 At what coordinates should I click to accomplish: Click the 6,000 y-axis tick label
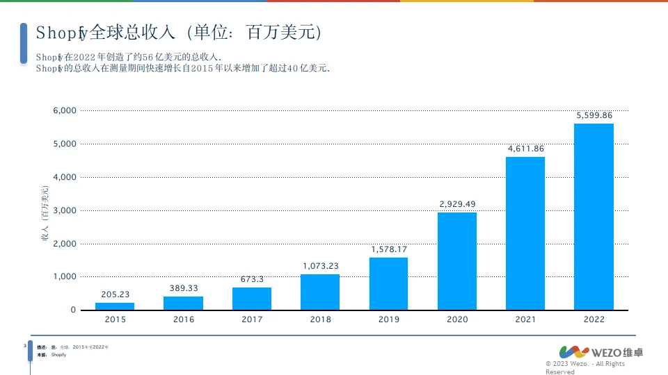(x=65, y=110)
